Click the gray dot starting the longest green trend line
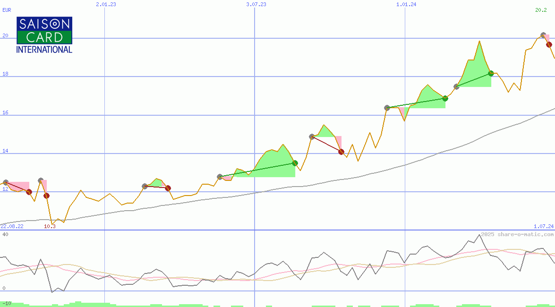Screen dimensions: 555x307 [220, 177]
